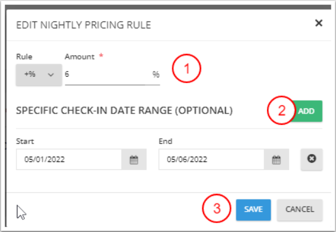Screen dimensions: 336x232
Task: Click the chevron arrow in Rule selector
Action: pos(51,75)
